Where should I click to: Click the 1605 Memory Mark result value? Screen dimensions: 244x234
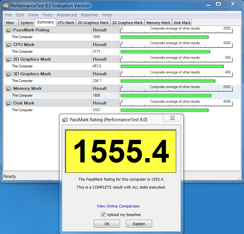[x=97, y=95]
